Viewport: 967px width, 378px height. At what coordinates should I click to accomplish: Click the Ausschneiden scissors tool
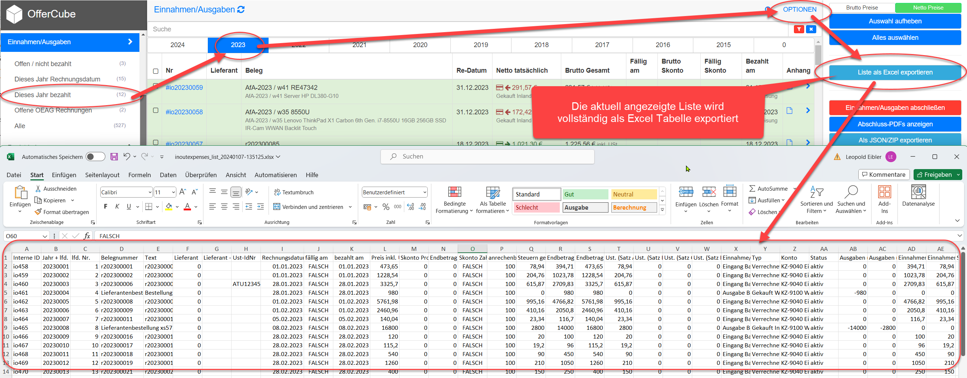(56, 188)
